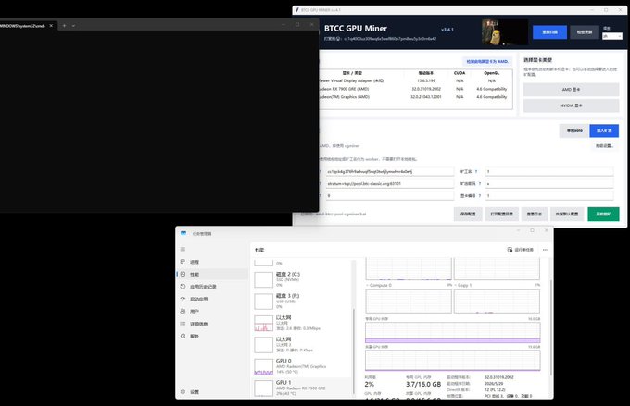630x406 pixels.
Task: Maximize the terminal window
Action: tap(297, 24)
